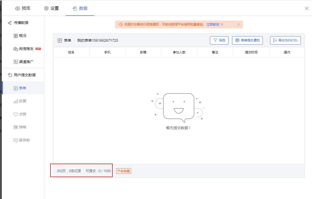Click the speaker icon in the notification bar
Viewport: 312px width, 199px height.
pos(120,24)
